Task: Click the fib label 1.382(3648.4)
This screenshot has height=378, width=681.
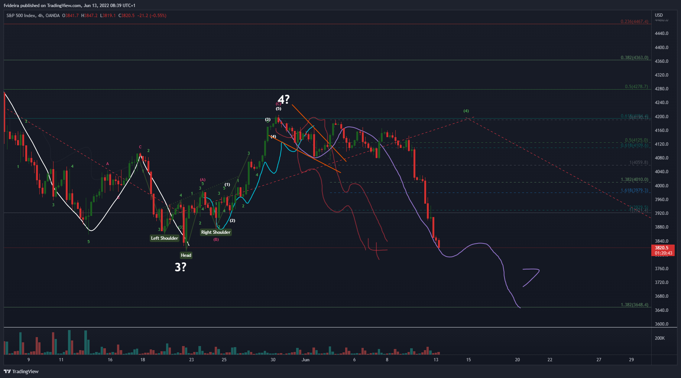Action: click(634, 305)
